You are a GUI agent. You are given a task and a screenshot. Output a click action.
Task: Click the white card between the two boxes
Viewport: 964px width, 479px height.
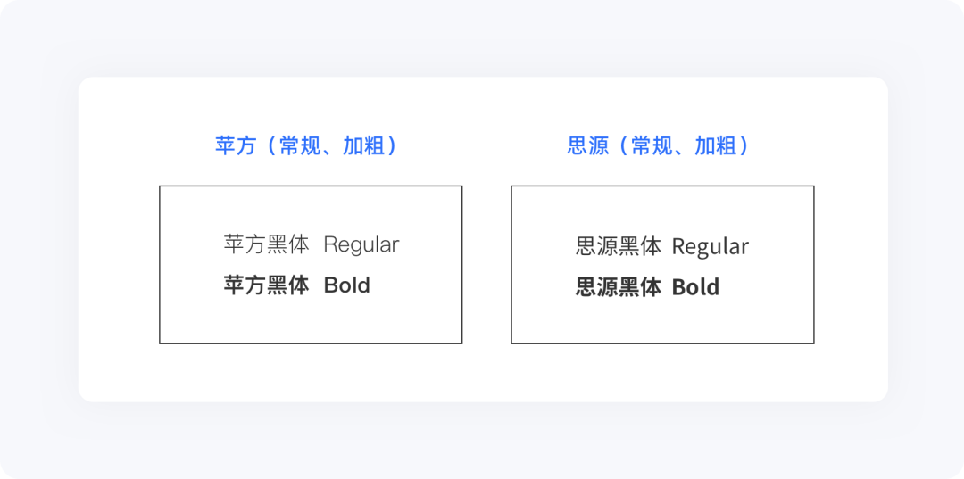(486, 264)
